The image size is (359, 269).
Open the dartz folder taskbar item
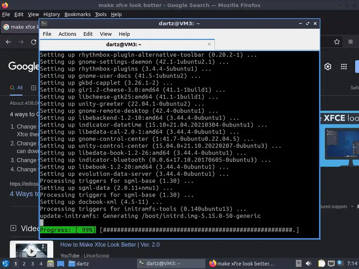pos(79,263)
